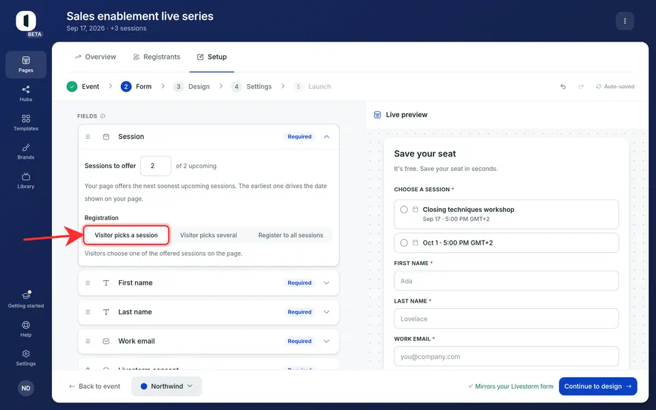The height and width of the screenshot is (410, 656).
Task: Grab the Last name drag handle
Action: [88, 312]
